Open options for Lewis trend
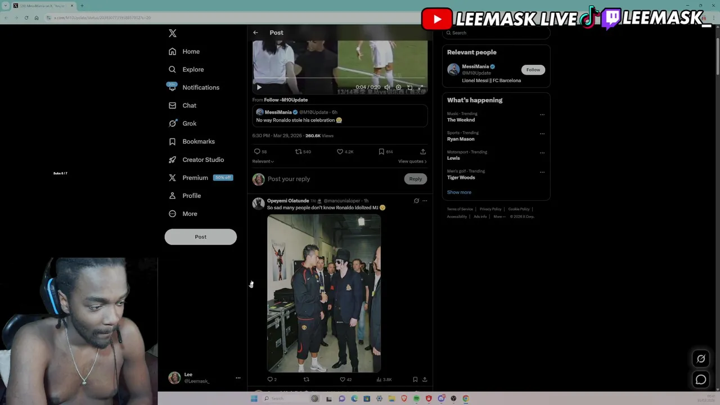The image size is (720, 405). (x=542, y=153)
